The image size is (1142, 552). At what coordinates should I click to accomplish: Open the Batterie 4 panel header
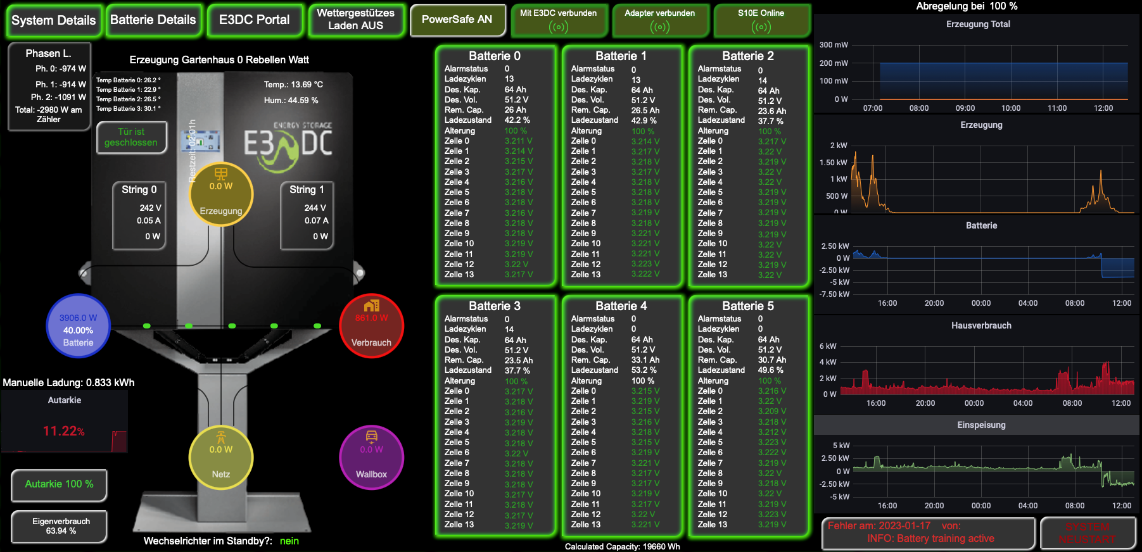point(621,306)
